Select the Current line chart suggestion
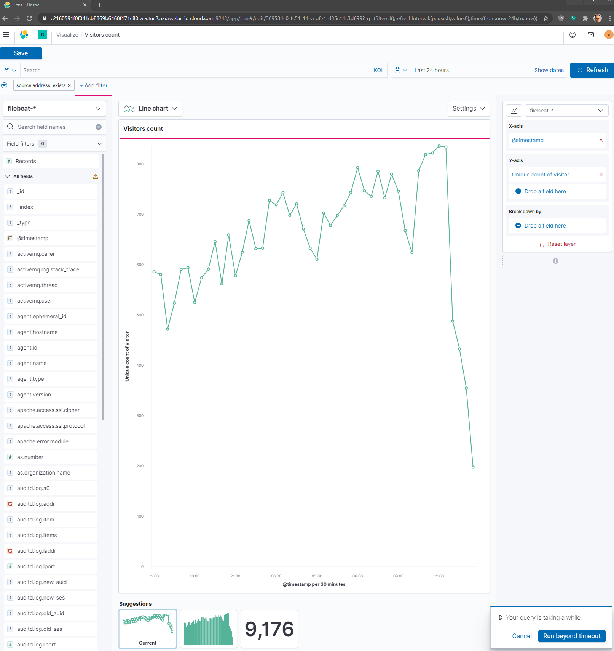The width and height of the screenshot is (614, 651). (x=148, y=629)
